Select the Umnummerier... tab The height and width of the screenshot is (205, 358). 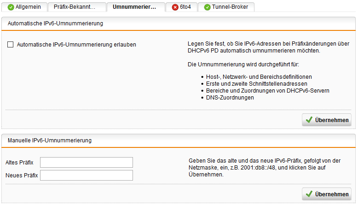(135, 7)
